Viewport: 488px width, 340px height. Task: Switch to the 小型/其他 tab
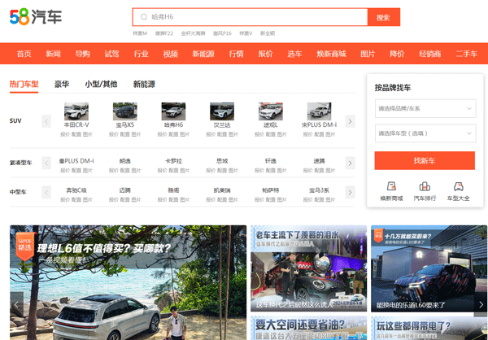[101, 84]
